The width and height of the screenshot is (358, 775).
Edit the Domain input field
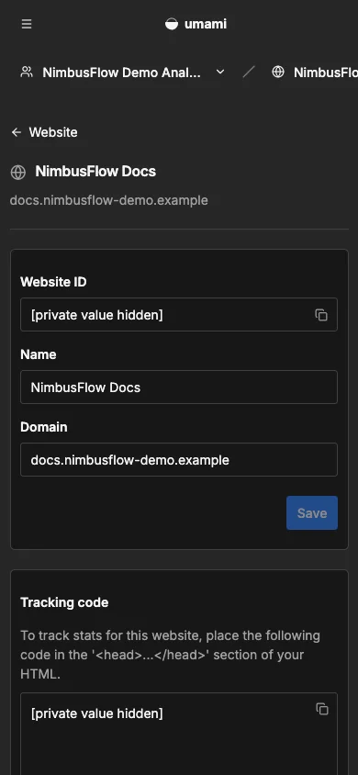[x=179, y=460]
